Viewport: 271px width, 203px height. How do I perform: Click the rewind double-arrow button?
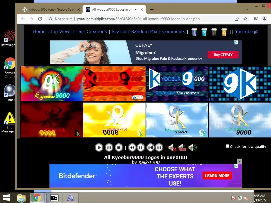[x=132, y=147]
